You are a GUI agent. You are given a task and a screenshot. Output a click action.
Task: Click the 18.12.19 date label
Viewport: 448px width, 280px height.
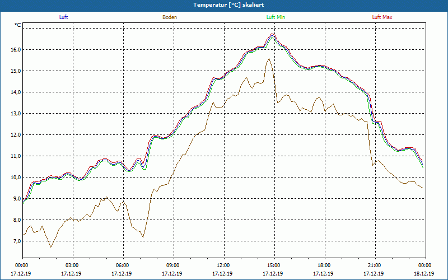coord(424,273)
